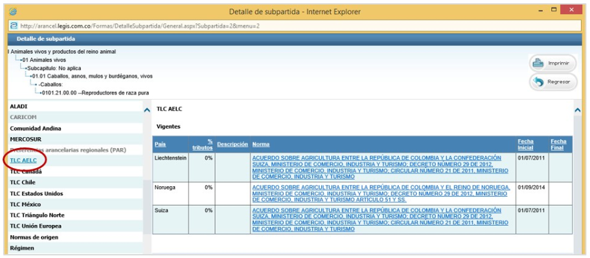The image size is (590, 258).
Task: Click the page icon in the address bar
Action: pyautogui.click(x=14, y=26)
